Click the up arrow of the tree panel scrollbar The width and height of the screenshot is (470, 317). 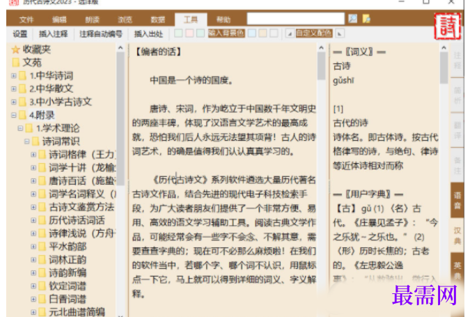point(120,48)
